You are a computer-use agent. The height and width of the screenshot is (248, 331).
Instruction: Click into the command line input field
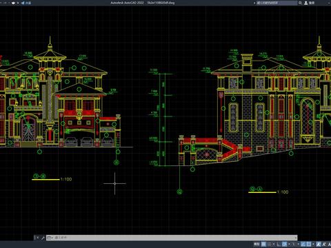pos(174,238)
